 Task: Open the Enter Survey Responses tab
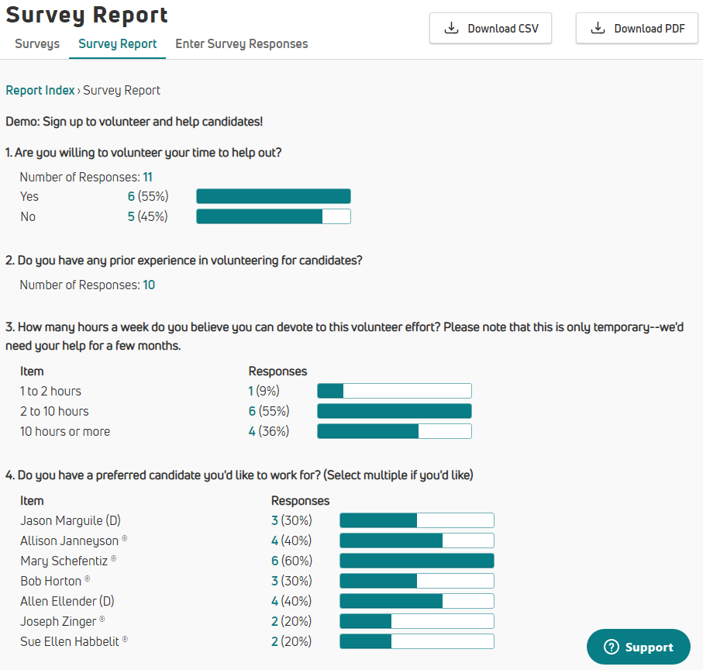click(x=241, y=44)
